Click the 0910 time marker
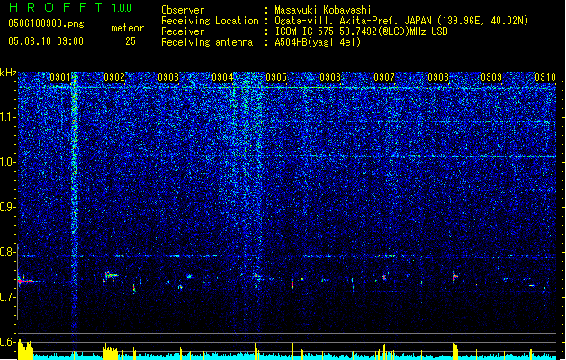This screenshot has height=360, width=566. click(545, 77)
